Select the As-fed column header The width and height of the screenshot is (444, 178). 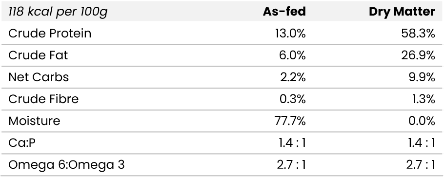coord(284,12)
